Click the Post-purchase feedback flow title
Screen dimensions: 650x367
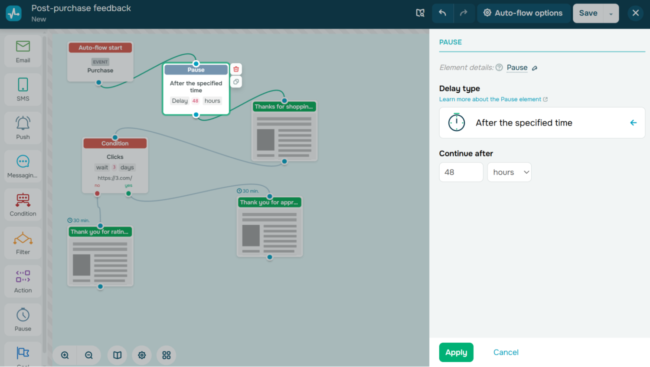point(81,8)
